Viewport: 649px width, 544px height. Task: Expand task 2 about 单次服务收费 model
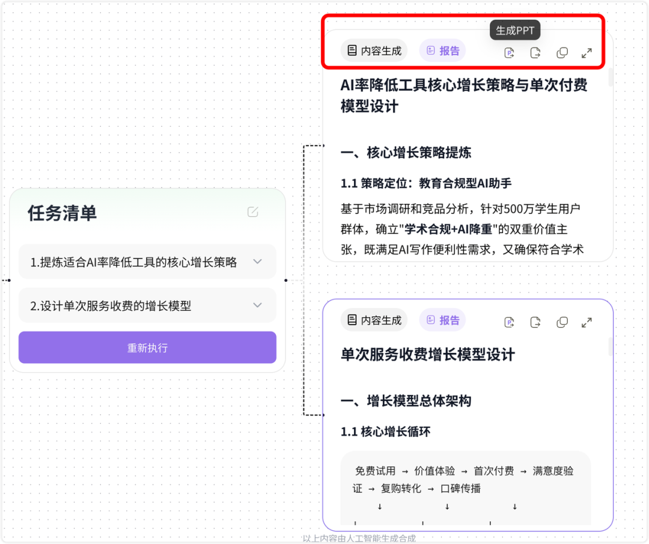257,305
